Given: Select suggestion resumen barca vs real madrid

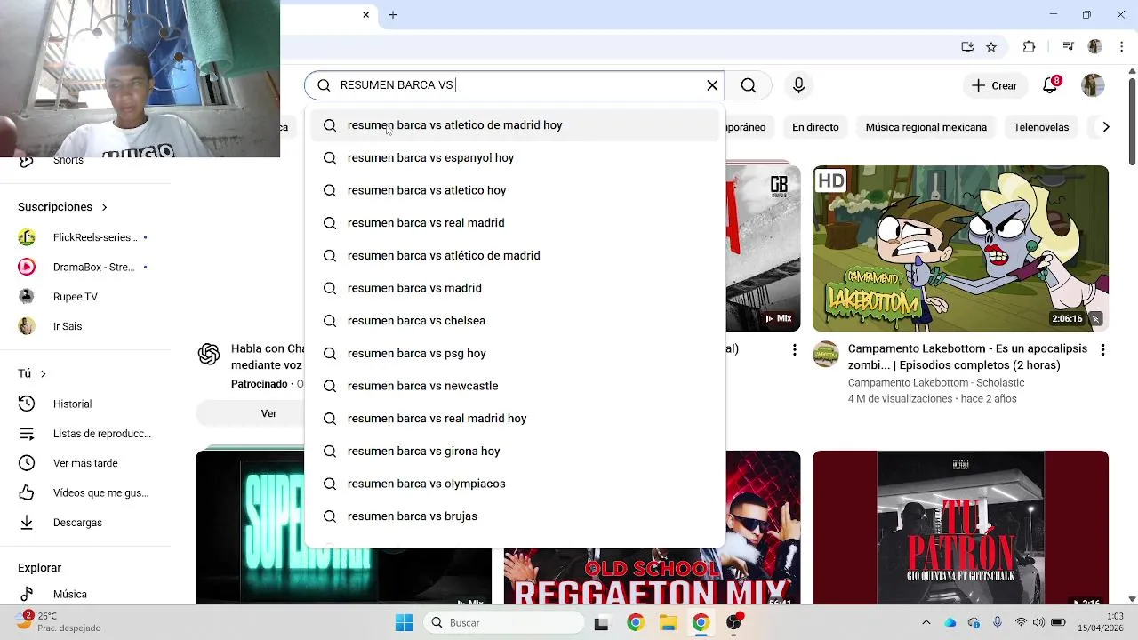Looking at the screenshot, I should click(x=515, y=223).
